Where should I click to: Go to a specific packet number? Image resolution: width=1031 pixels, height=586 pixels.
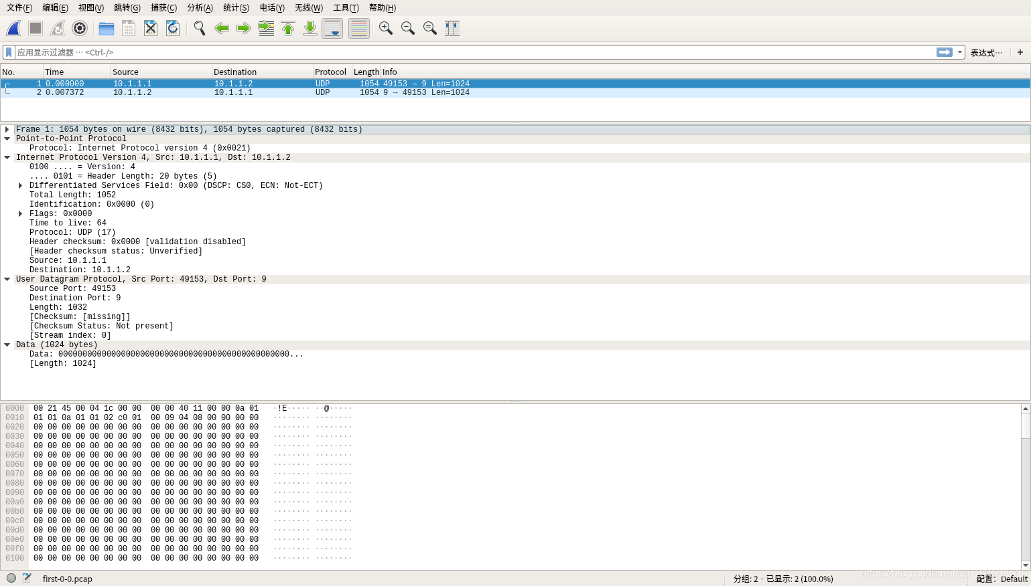[x=266, y=28]
